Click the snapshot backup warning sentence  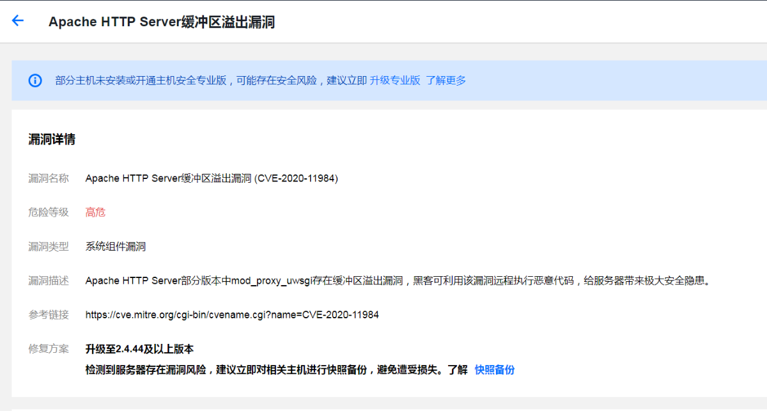(277, 369)
